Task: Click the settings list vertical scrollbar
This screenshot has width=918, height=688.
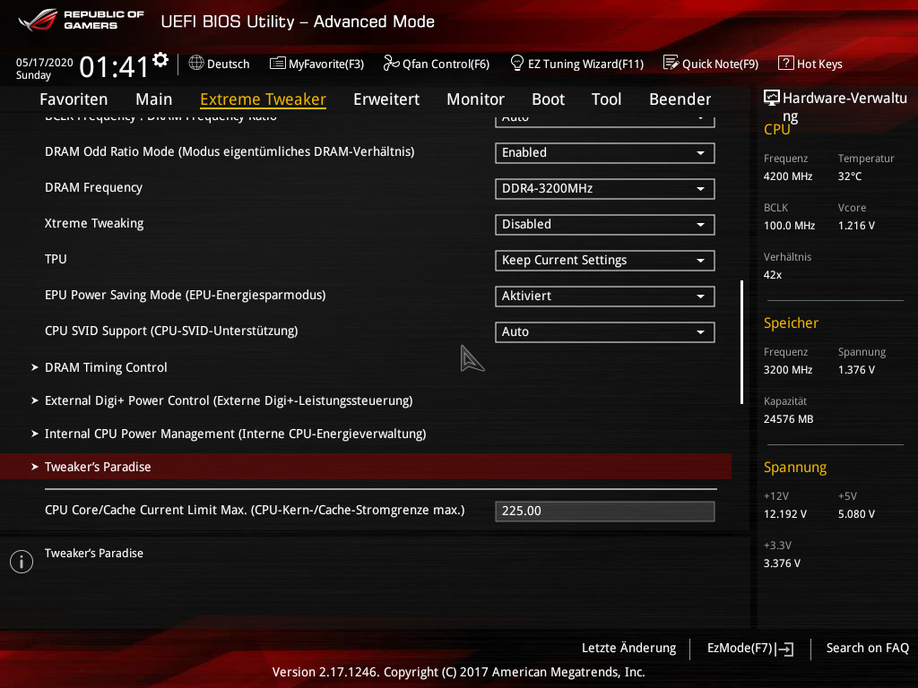Action: pyautogui.click(x=741, y=342)
